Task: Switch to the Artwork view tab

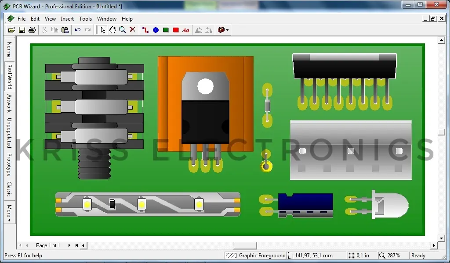Action: pos(9,103)
